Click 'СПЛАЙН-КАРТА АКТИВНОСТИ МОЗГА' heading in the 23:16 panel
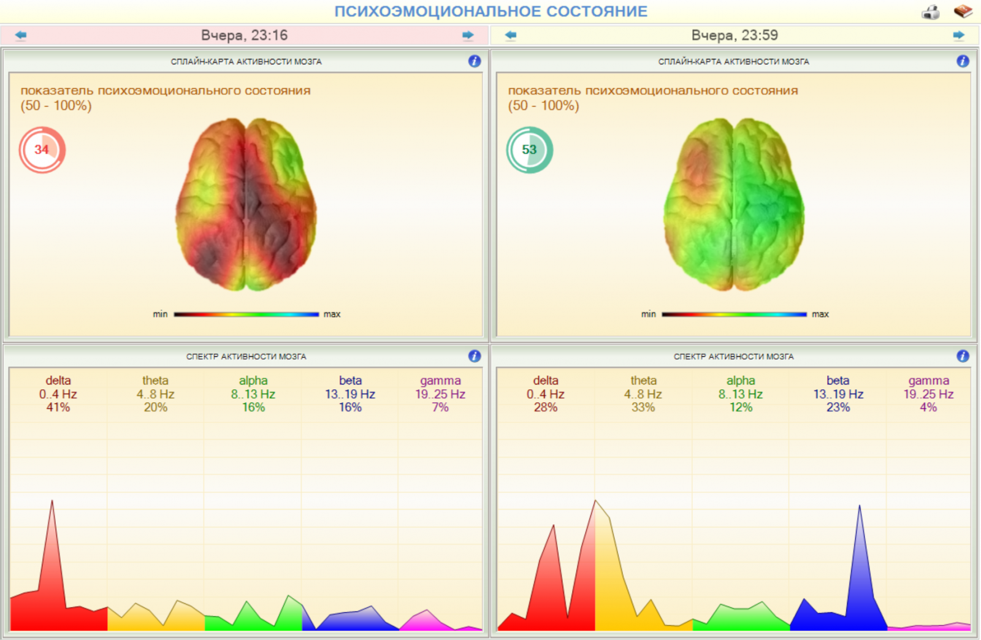Image resolution: width=981 pixels, height=640 pixels. [246, 62]
